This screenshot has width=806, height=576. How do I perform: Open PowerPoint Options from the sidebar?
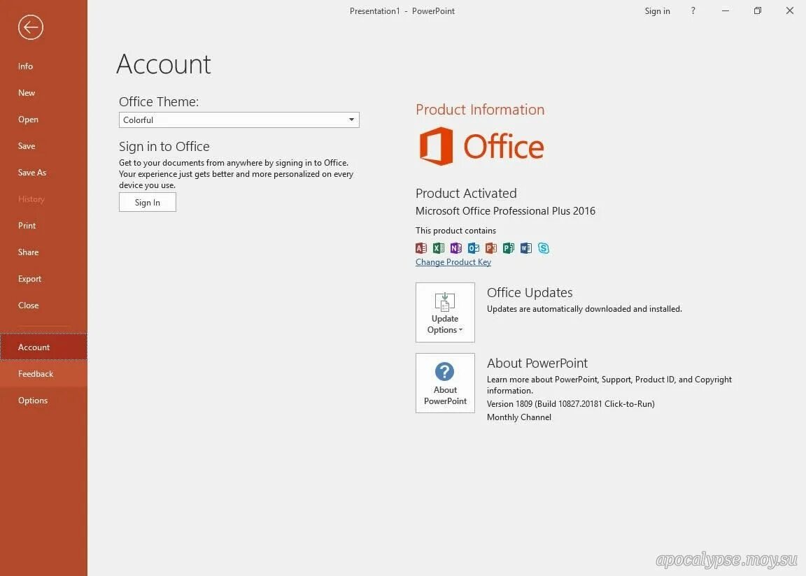(x=43, y=401)
